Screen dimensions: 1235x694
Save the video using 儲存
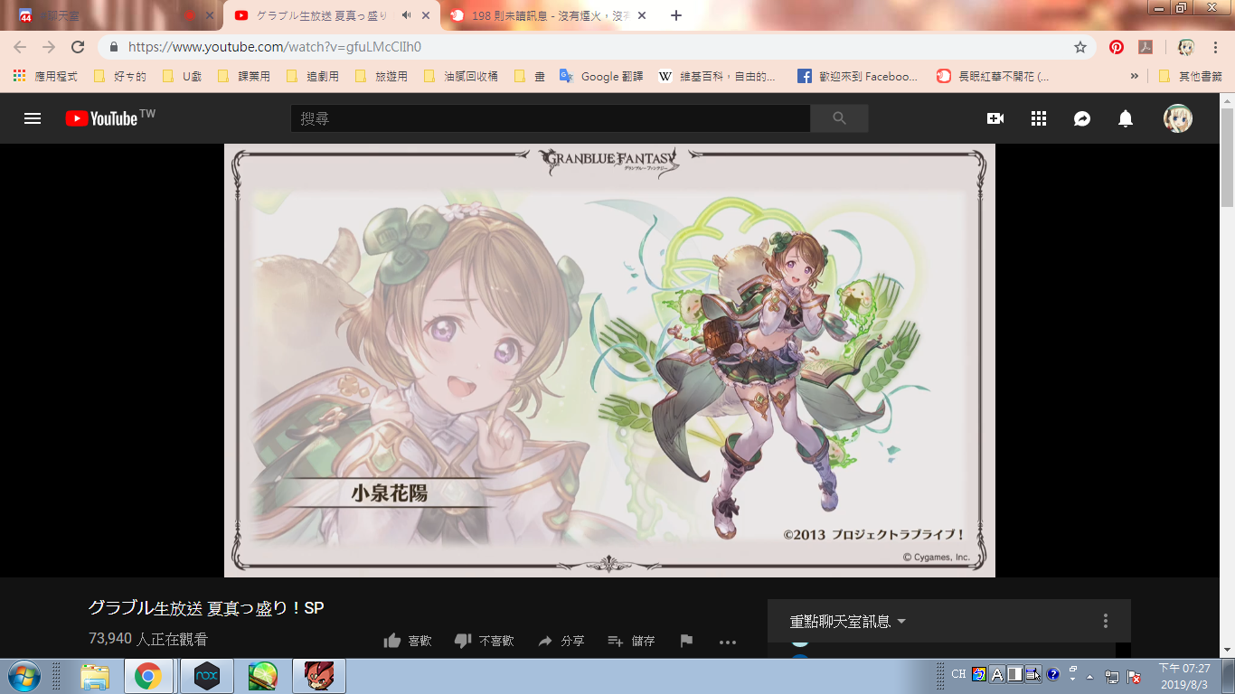(x=631, y=641)
